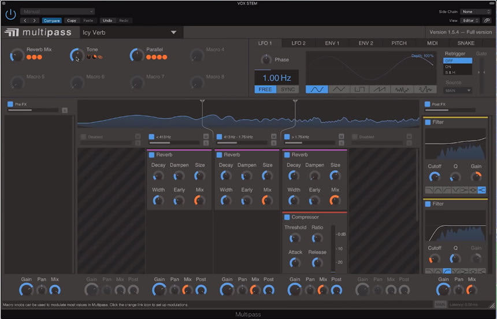The image size is (497, 319).
Task: Toggle the Post FX enable checkbox
Action: (x=427, y=104)
